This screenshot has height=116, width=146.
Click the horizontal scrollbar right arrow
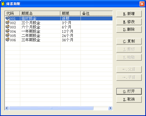[x=110, y=108]
